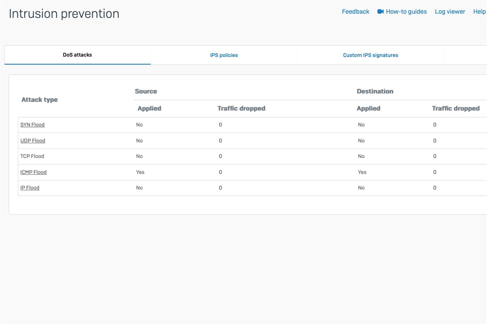Click the Source Applied Yes for ICMP Flood
This screenshot has height=324, width=487.
(x=140, y=172)
